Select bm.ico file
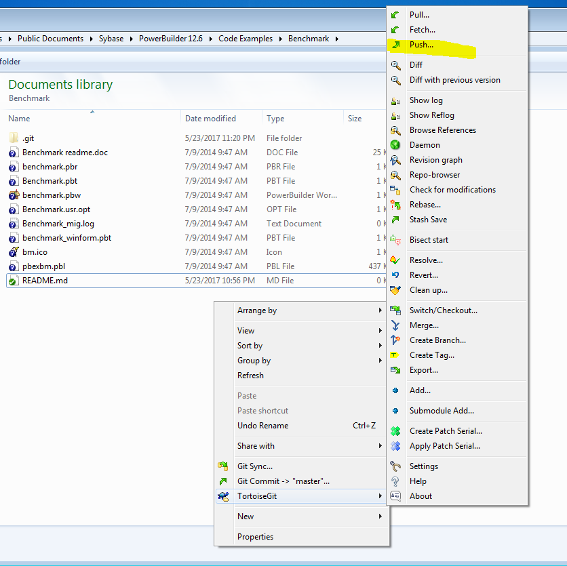 (x=35, y=252)
